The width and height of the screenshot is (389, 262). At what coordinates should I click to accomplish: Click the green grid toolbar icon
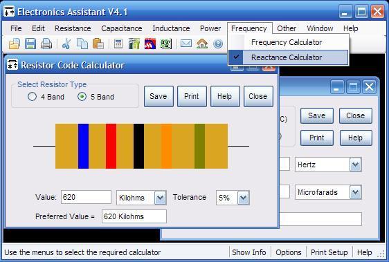click(134, 44)
